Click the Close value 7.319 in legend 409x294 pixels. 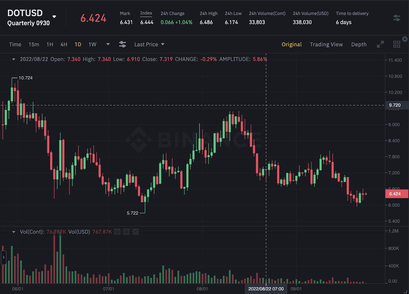[x=166, y=59]
